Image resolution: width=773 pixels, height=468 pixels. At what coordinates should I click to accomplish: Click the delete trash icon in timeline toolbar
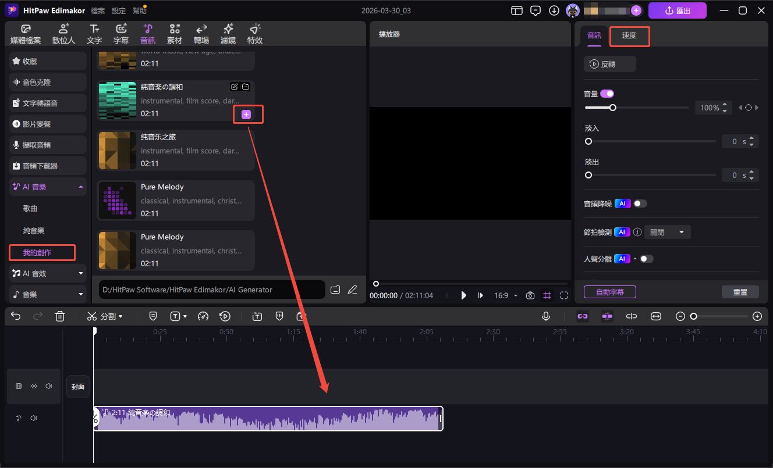[x=60, y=316]
